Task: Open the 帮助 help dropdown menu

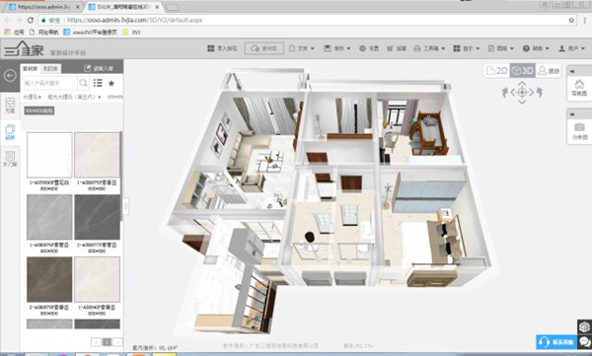Action: tap(536, 48)
